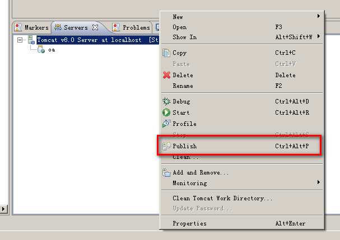Image resolution: width=340 pixels, height=240 pixels.
Task: Click the Profile stopwatch icon
Action: tap(166, 124)
